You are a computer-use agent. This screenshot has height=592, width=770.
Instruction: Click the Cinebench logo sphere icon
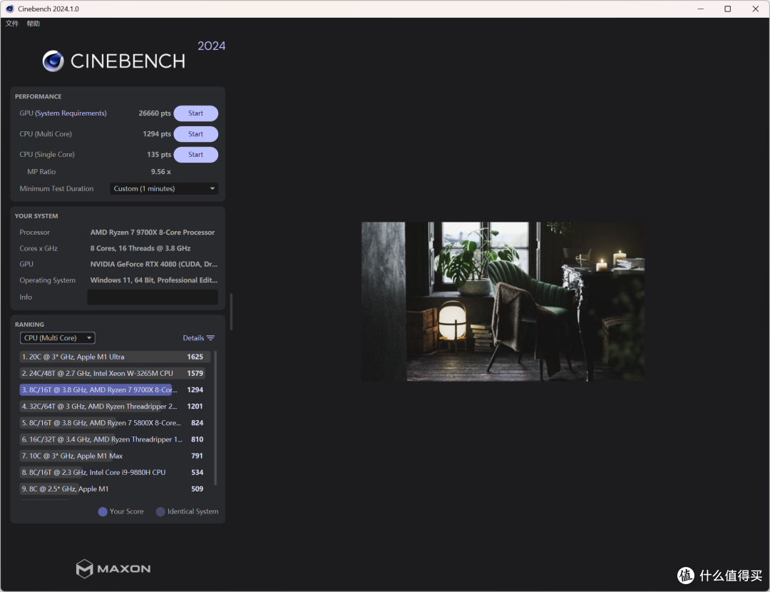53,61
